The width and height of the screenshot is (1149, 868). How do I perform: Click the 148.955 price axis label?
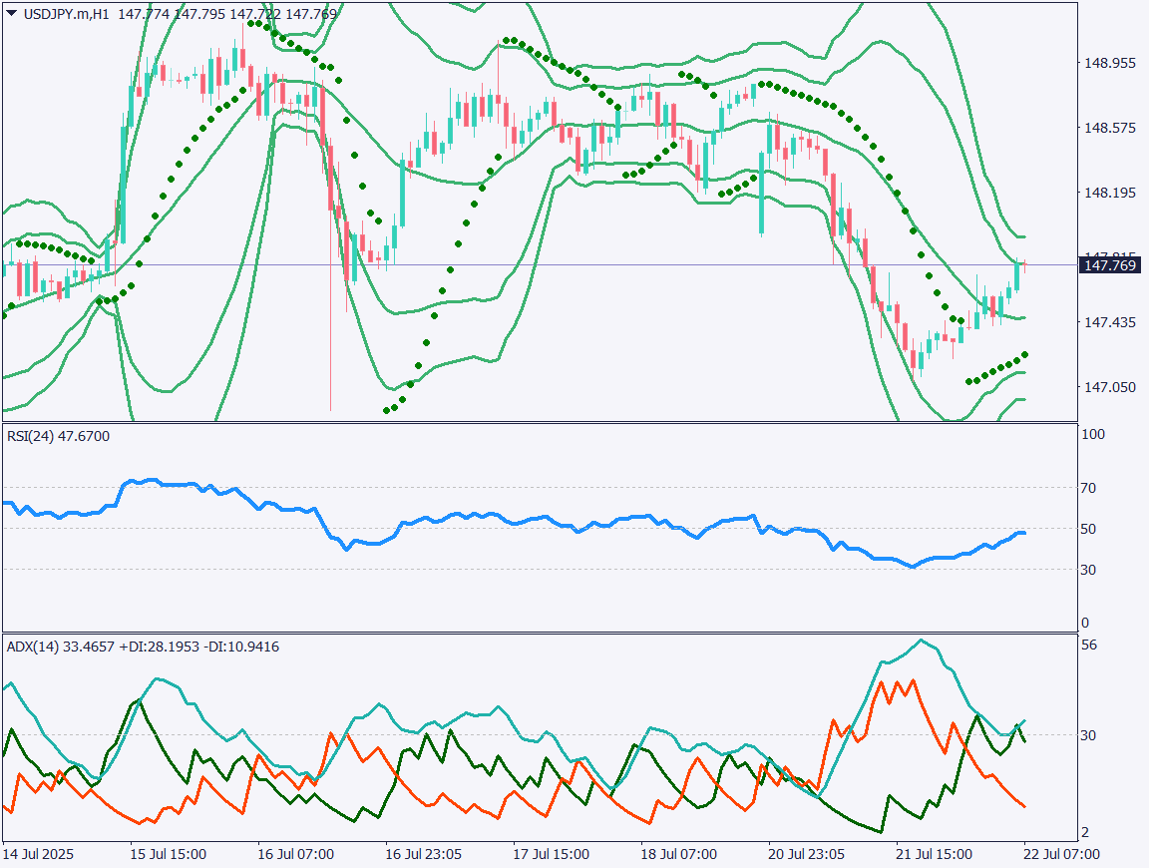[1109, 63]
